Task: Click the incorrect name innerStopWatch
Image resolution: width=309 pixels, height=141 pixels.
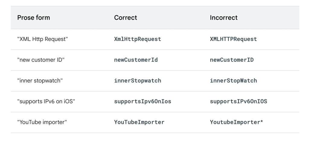Action: 233,81
